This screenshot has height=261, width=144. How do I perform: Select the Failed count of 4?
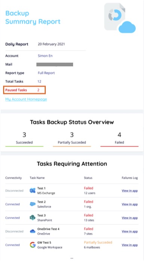pos(119,135)
